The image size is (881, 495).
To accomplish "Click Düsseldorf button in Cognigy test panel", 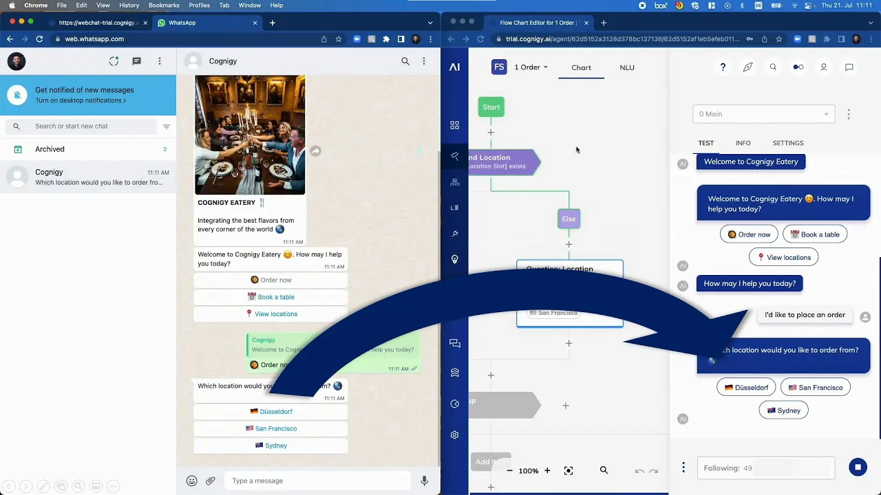I will (x=746, y=388).
